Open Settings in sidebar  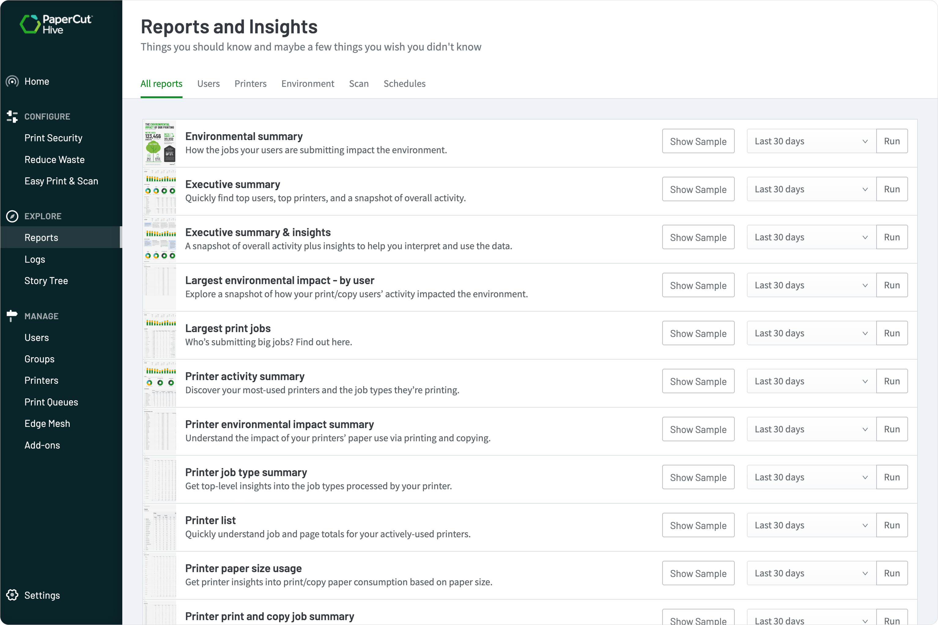point(42,595)
